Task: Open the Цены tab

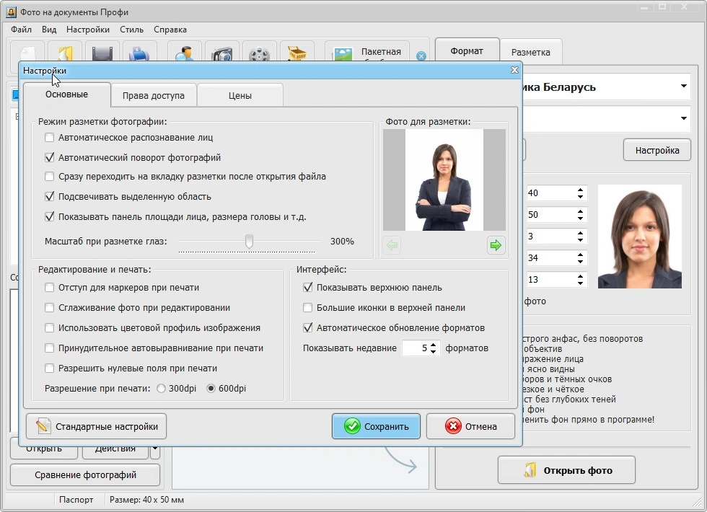Action: pos(240,95)
